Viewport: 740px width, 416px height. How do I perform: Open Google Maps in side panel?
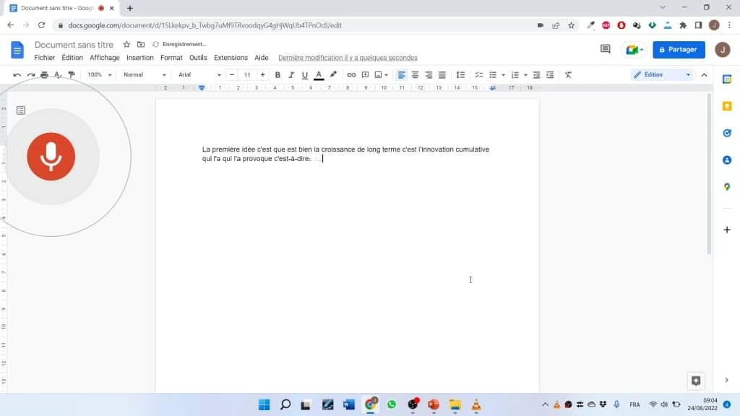click(727, 187)
